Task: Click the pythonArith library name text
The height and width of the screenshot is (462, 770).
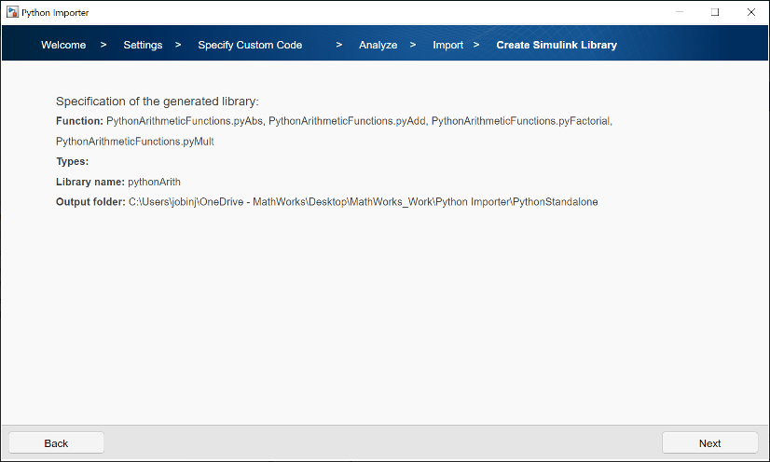Action: point(154,182)
